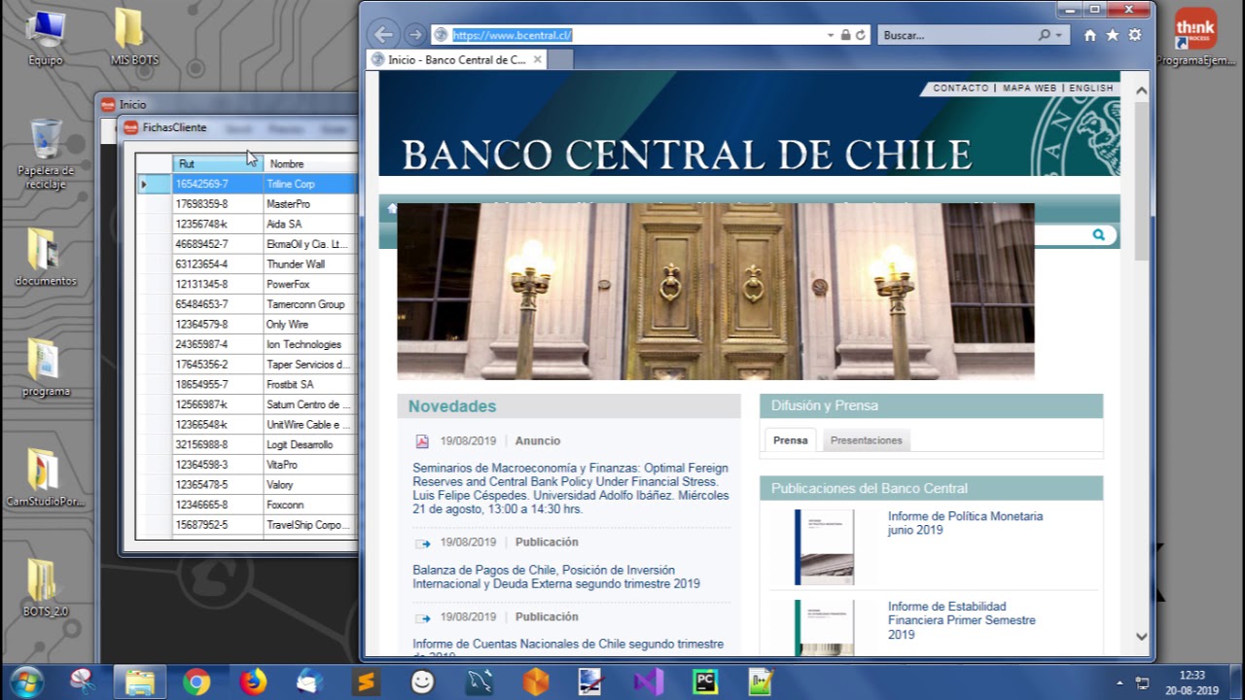Open the BOTS_2.0 desktop folder
The image size is (1245, 700).
point(46,587)
